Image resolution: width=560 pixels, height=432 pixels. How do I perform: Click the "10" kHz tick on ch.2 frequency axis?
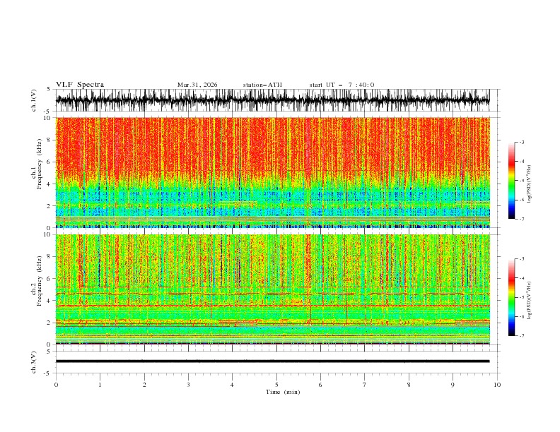pyautogui.click(x=49, y=234)
